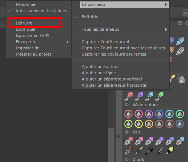Click 'Capturer l'outil courant'
Screen dimensions: 188x162
pyautogui.click(x=121, y=42)
